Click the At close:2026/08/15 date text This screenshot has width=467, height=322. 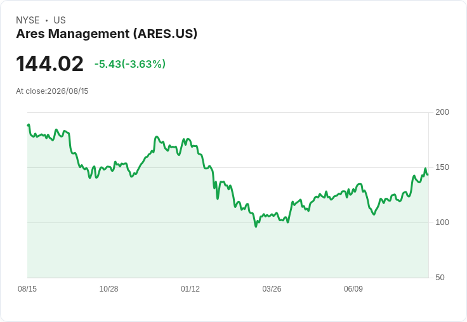(x=52, y=91)
